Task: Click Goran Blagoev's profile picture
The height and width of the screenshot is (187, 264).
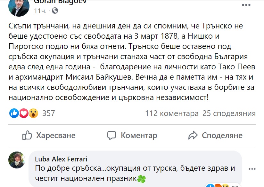Action: tap(19, 6)
